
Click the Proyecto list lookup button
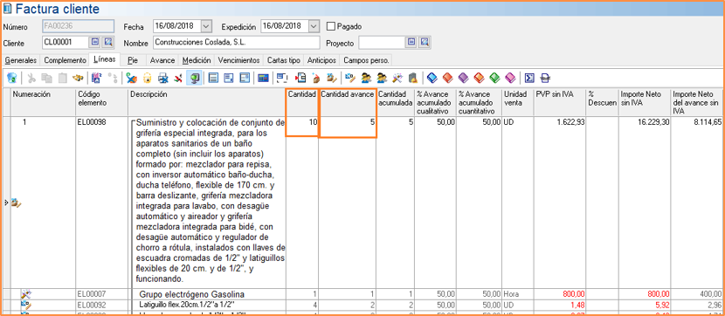click(x=411, y=43)
